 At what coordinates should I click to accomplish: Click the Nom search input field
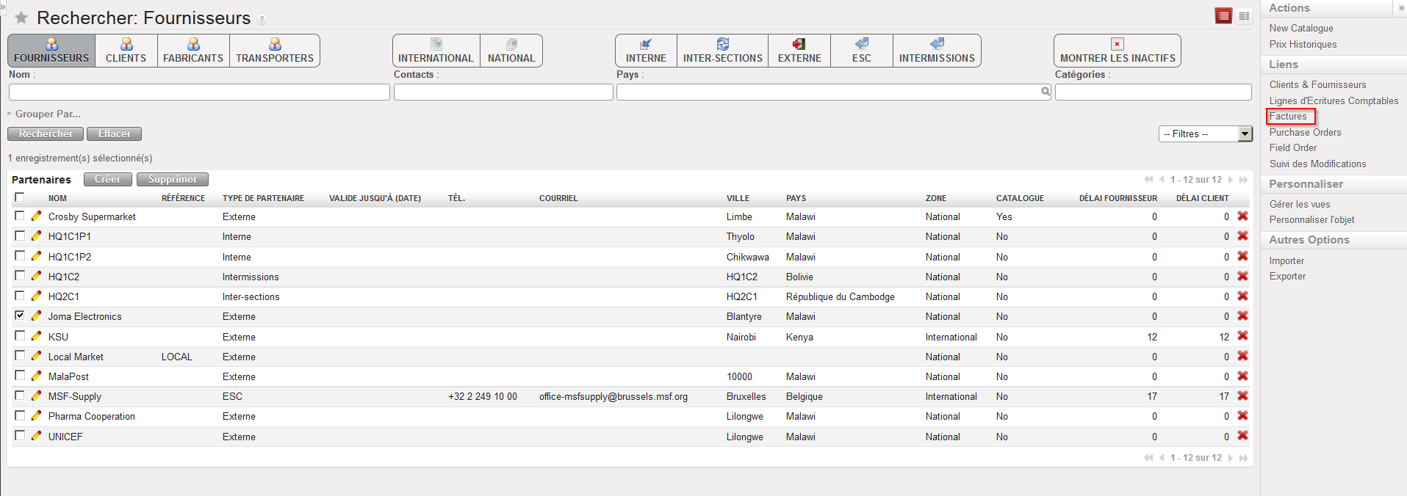pyautogui.click(x=199, y=92)
